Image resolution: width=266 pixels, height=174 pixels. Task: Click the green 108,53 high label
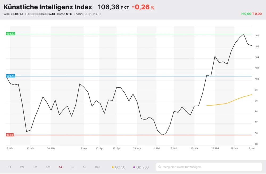pyautogui.click(x=11, y=34)
